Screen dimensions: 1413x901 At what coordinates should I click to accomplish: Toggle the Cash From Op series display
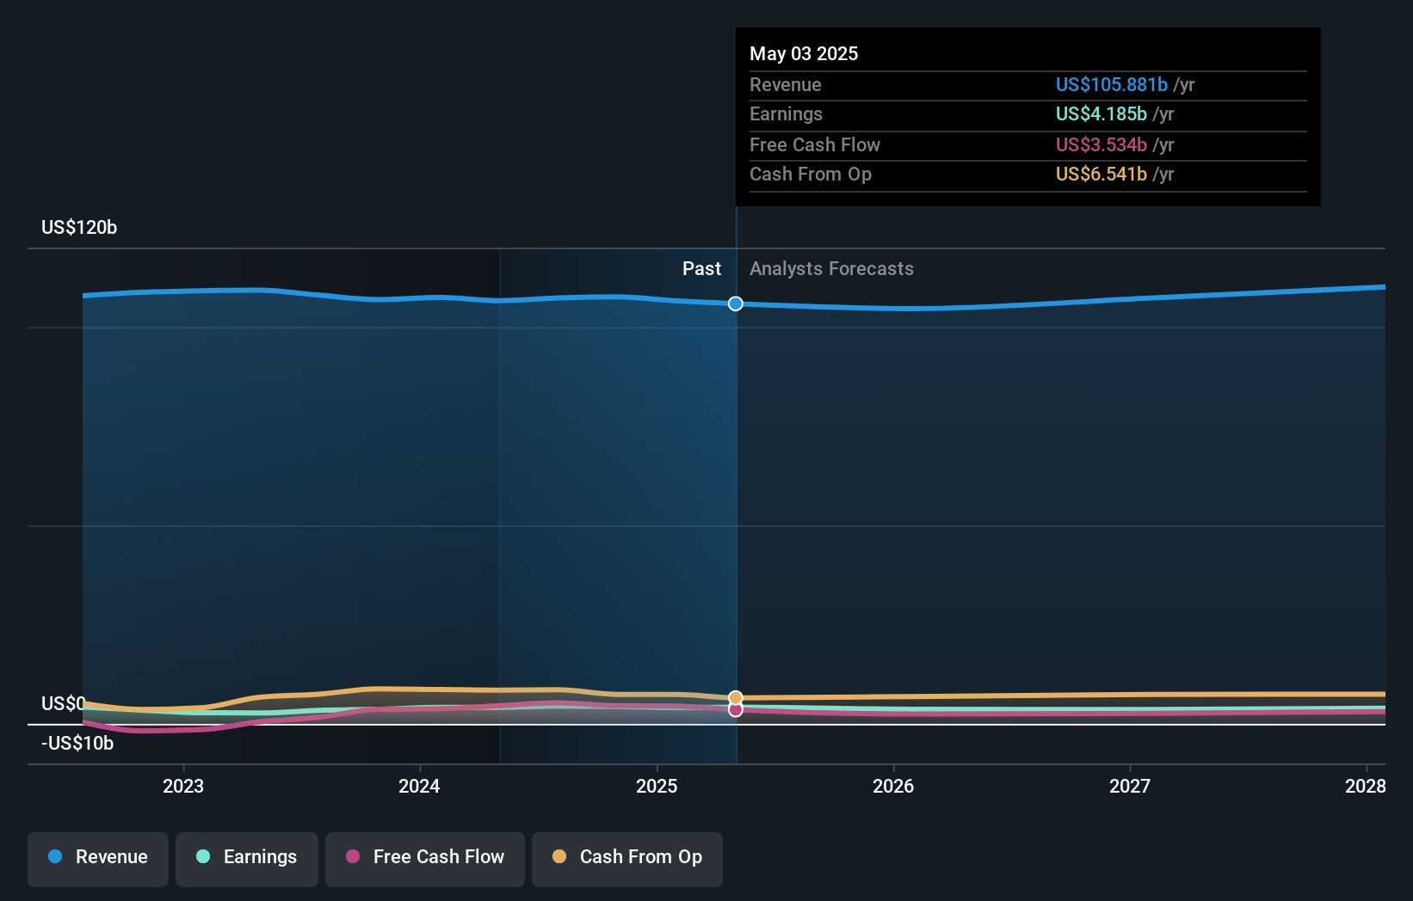[x=626, y=857]
